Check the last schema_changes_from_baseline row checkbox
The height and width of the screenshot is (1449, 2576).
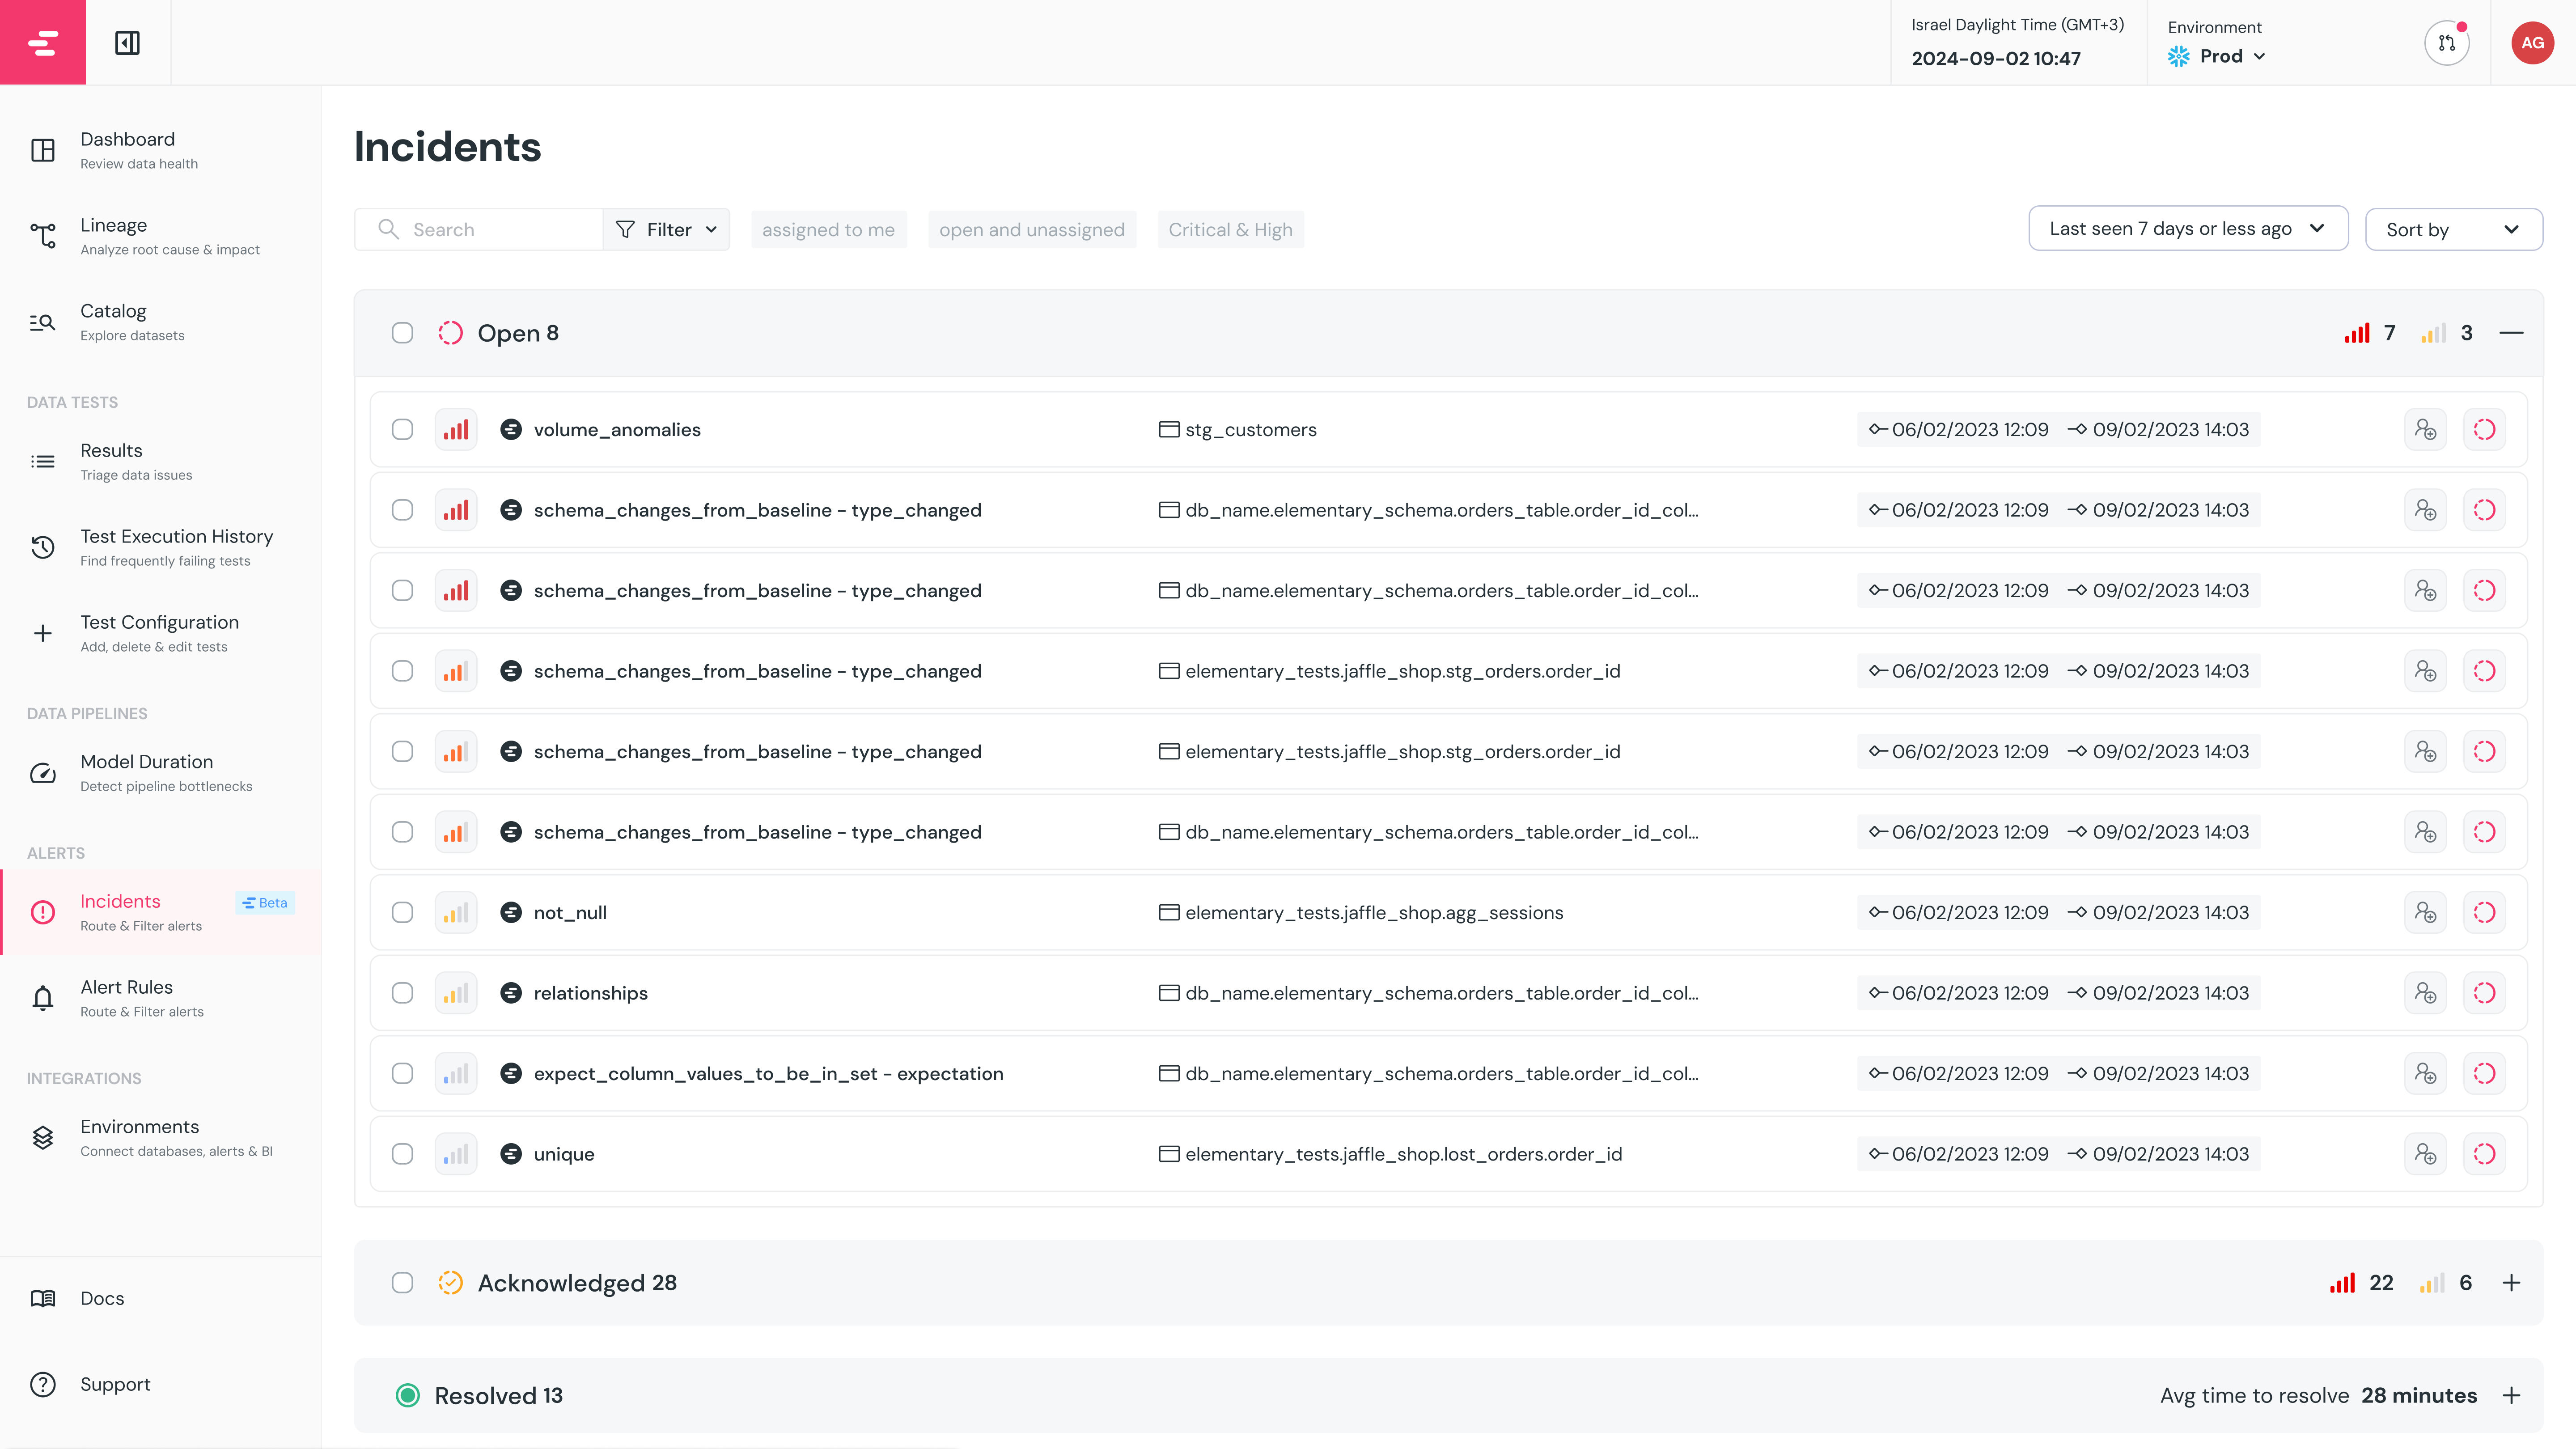[402, 832]
